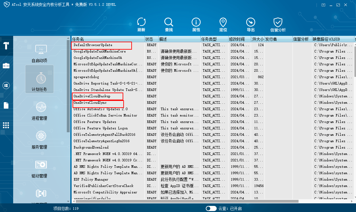Select 计划任务 scheduled tasks

coord(39,79)
